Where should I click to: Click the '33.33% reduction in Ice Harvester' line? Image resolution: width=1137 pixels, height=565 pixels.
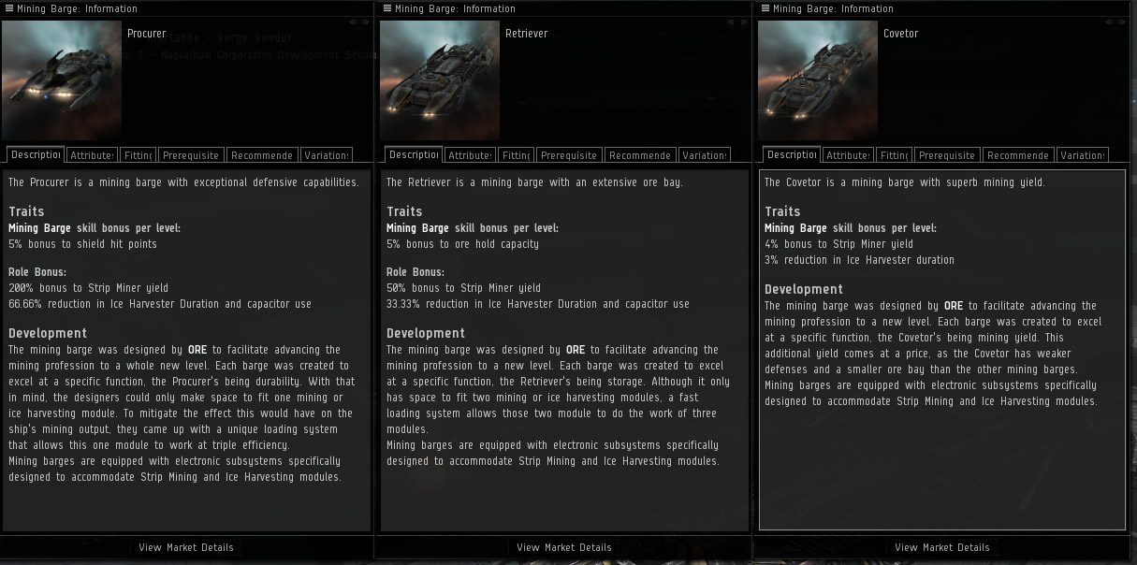[538, 304]
